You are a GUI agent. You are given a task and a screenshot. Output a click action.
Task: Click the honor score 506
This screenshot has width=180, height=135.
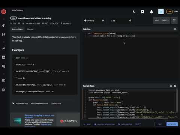coord(176,12)
